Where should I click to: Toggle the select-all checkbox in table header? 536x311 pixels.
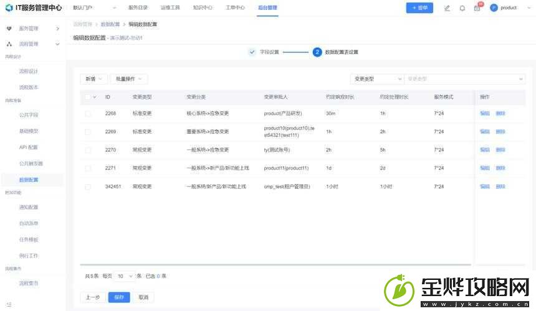tap(88, 97)
